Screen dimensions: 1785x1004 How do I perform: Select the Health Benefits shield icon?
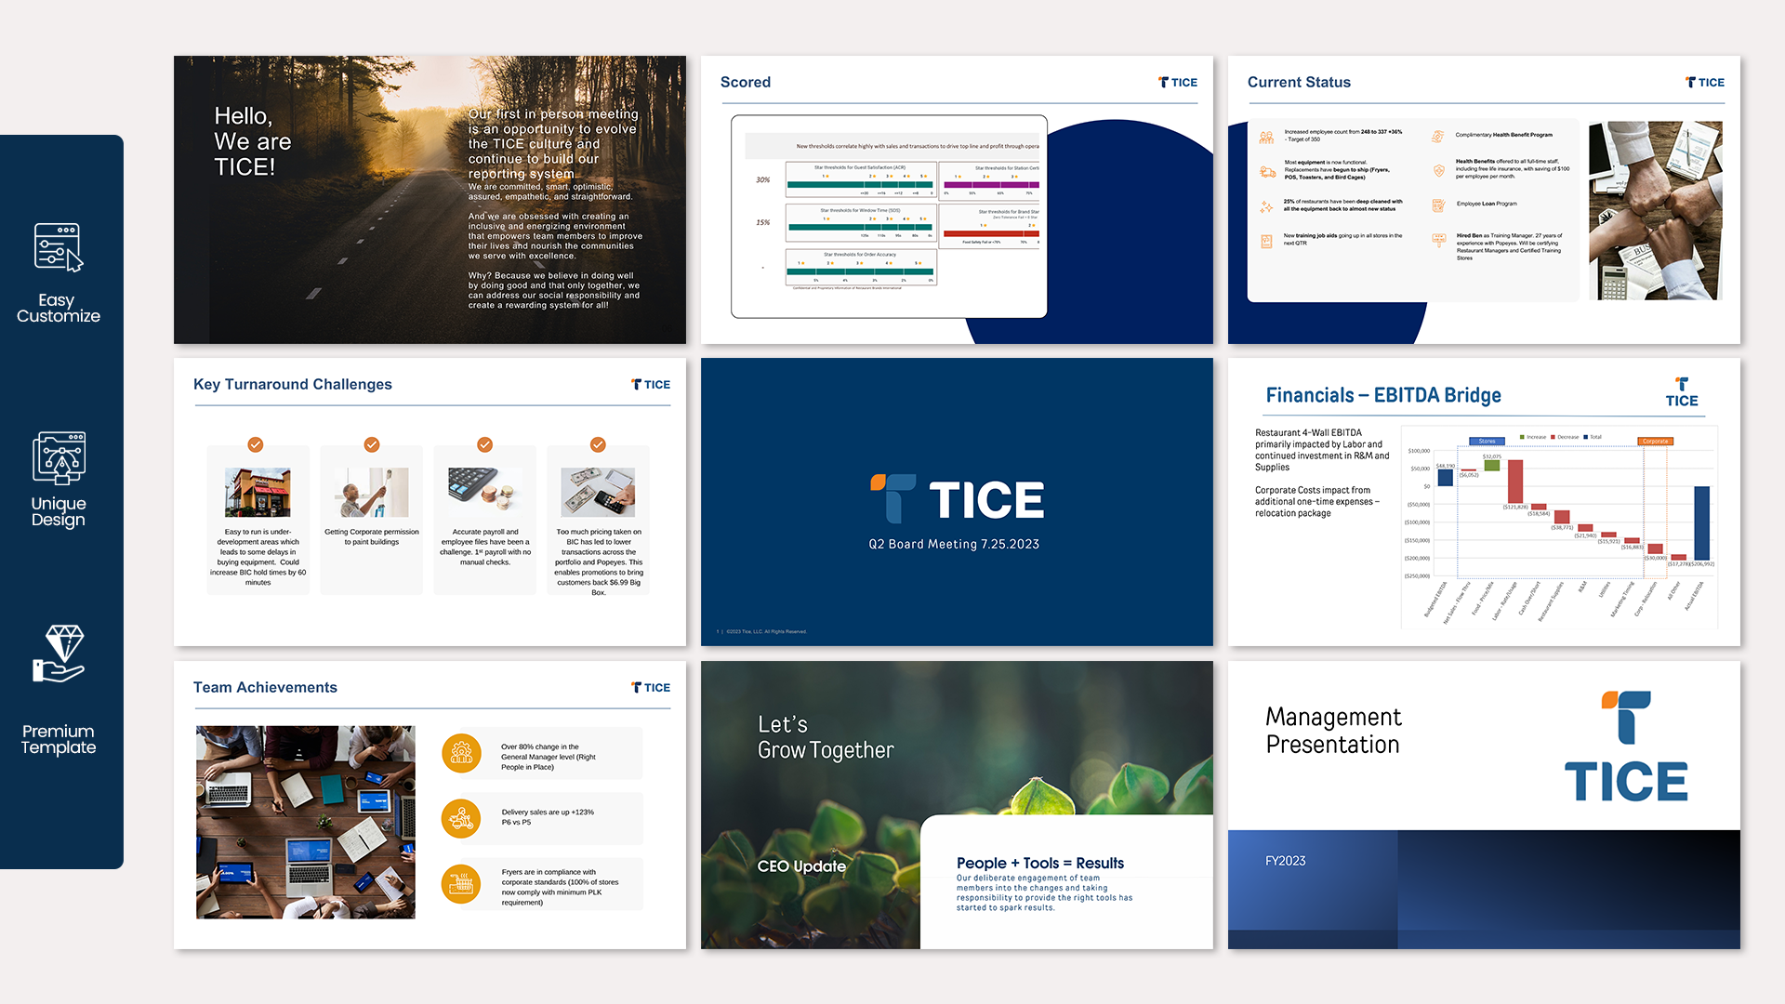[x=1438, y=171]
